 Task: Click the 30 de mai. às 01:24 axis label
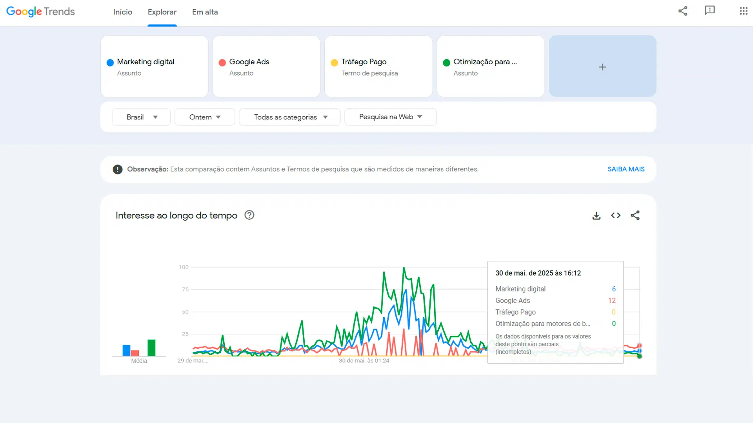364,361
